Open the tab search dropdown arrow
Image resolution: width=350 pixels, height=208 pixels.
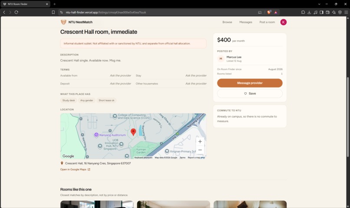point(319,4)
